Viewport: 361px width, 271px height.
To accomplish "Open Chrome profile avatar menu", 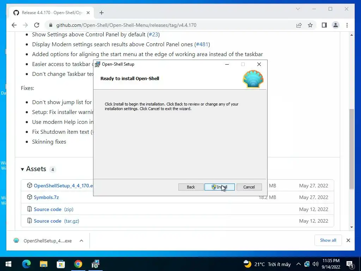I will [x=336, y=25].
